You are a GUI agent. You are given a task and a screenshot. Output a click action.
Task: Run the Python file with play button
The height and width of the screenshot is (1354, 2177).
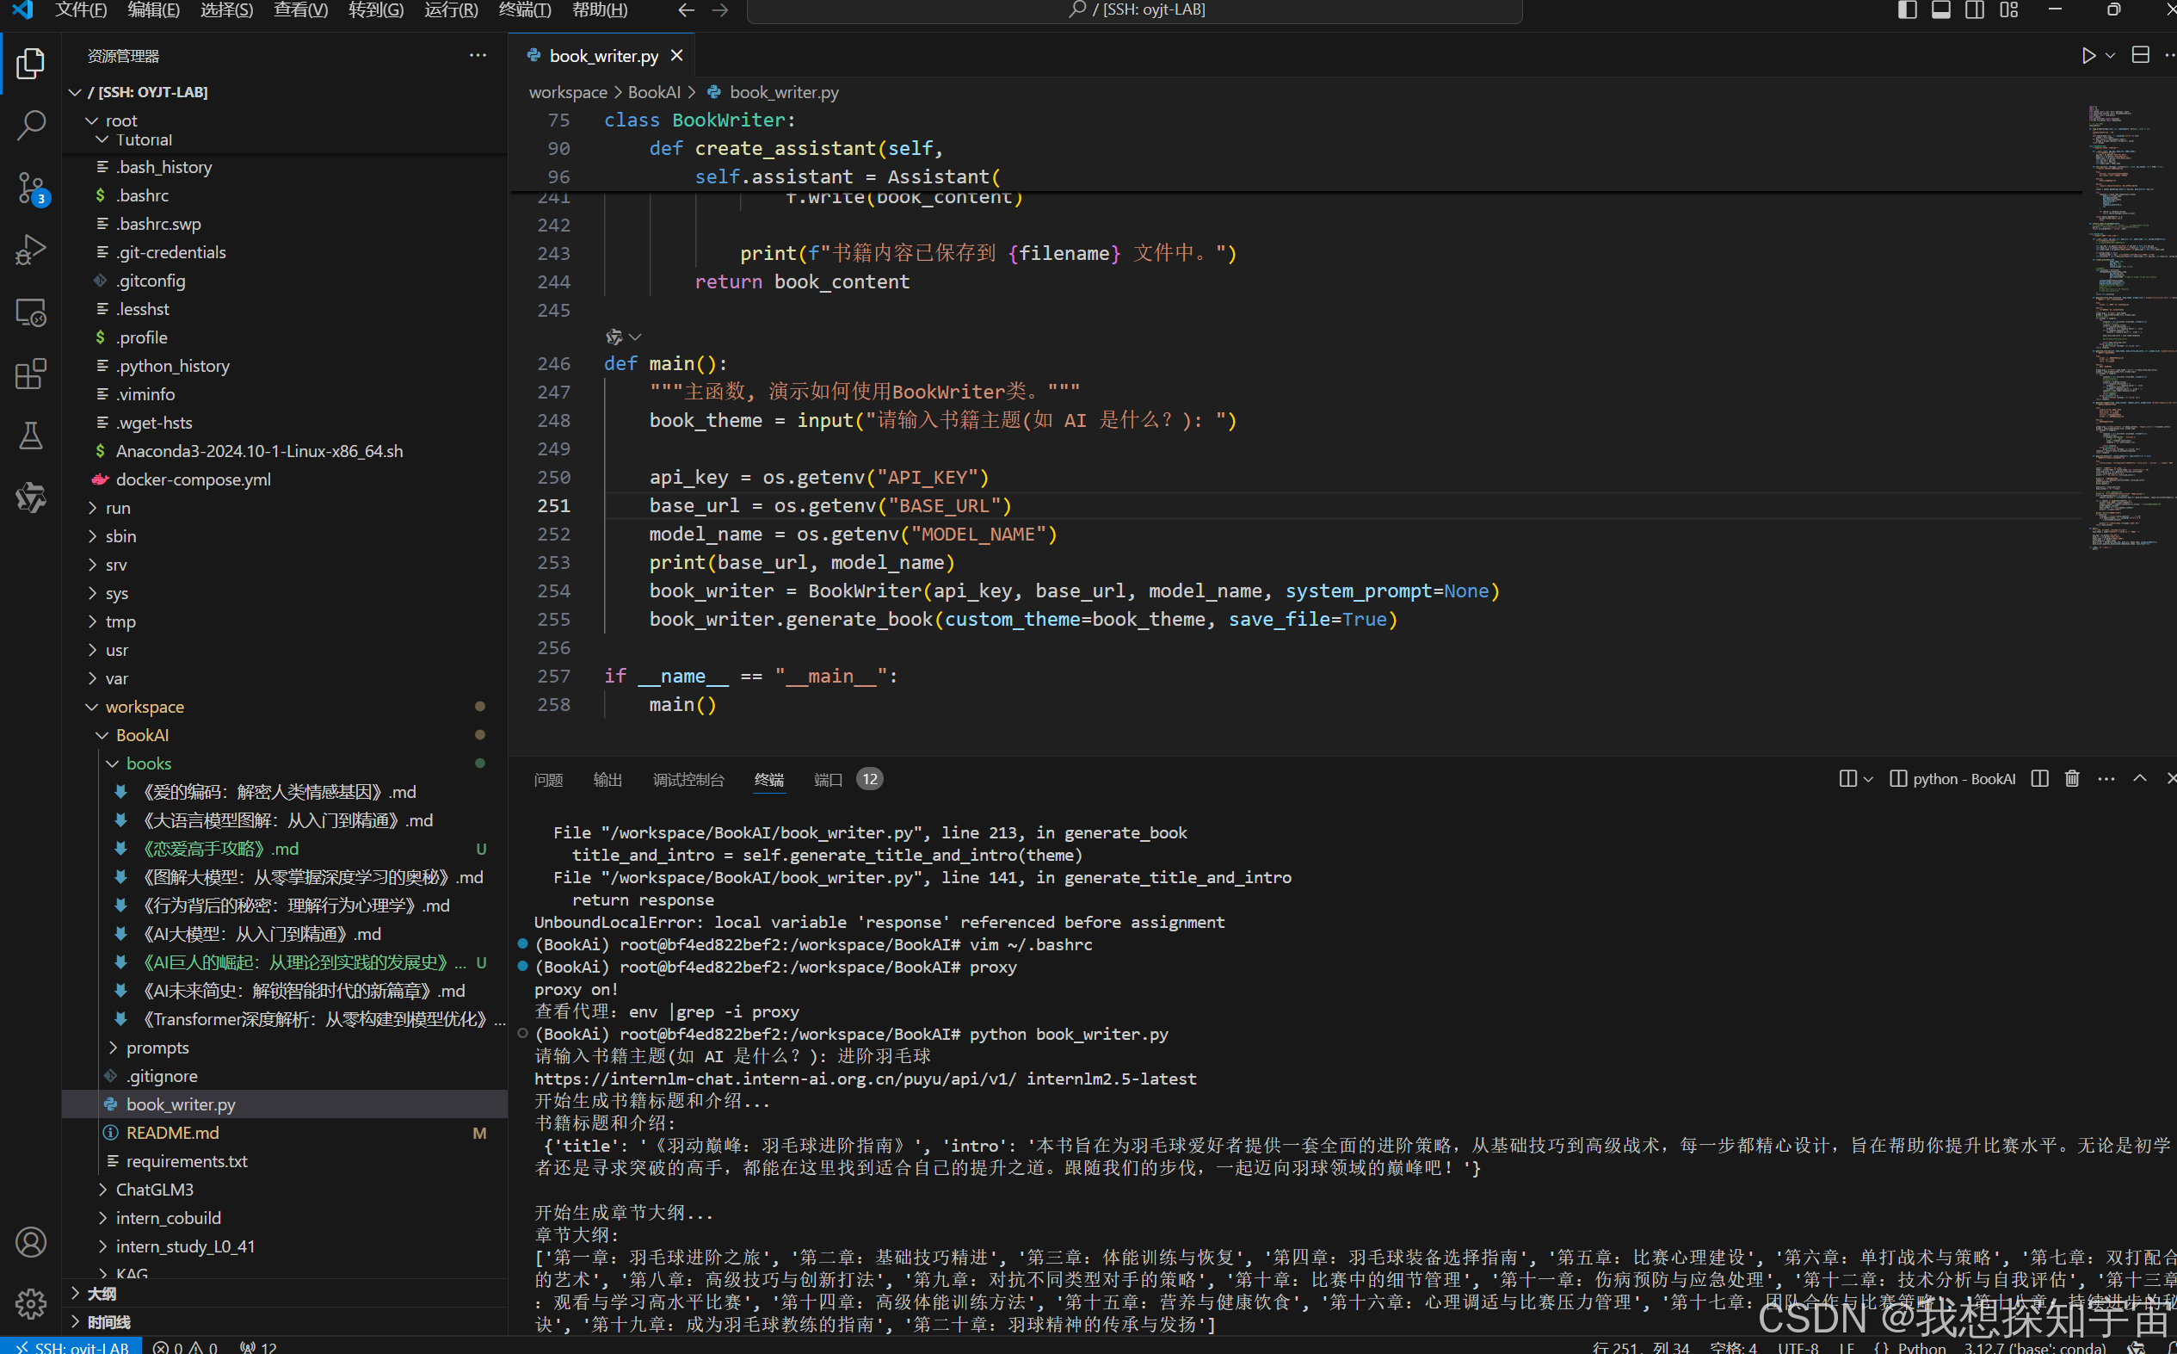[x=2088, y=56]
